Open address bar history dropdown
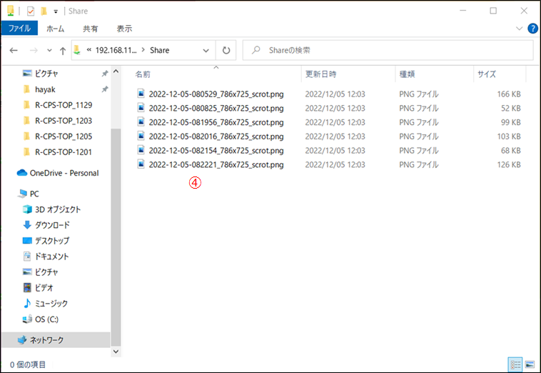Screen dimensions: 541x373 click(206, 51)
